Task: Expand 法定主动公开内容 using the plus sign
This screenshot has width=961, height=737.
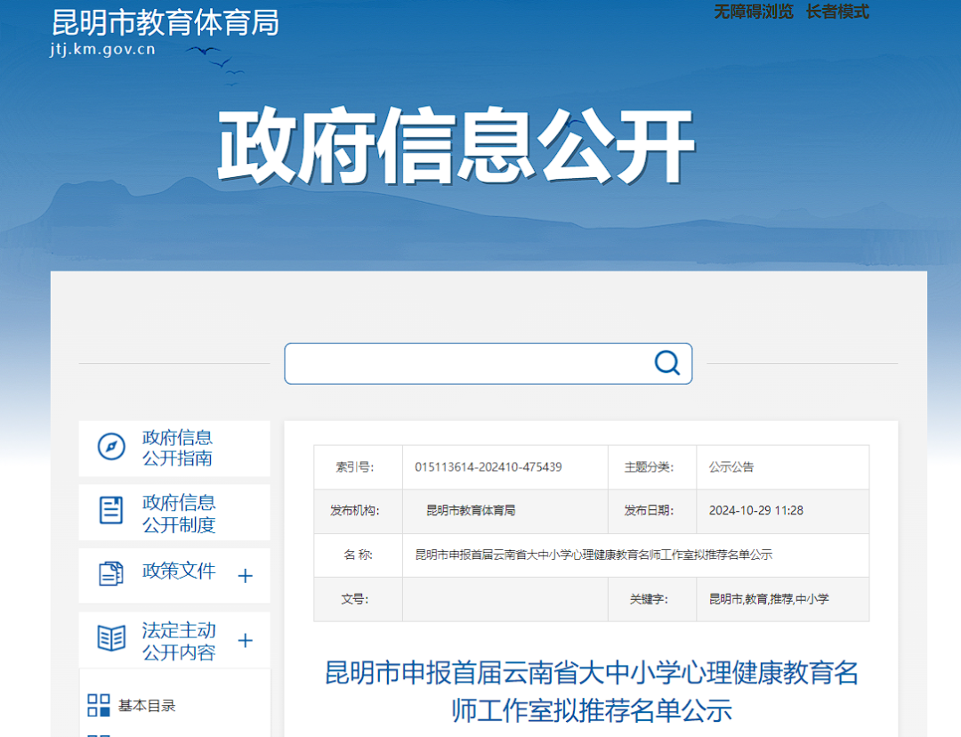Action: pos(246,640)
